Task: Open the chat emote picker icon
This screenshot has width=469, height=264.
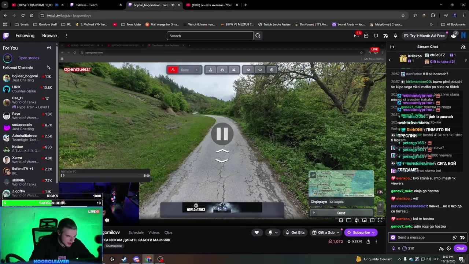Action: click(x=455, y=238)
